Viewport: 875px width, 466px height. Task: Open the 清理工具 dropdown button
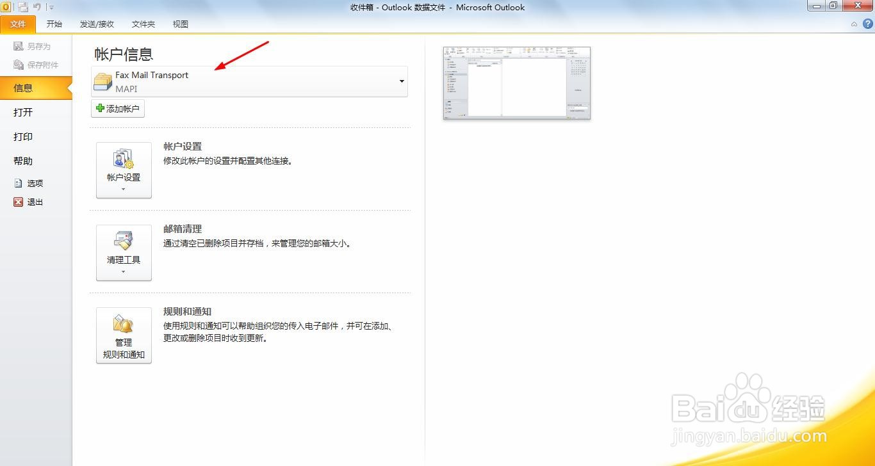[x=124, y=253]
